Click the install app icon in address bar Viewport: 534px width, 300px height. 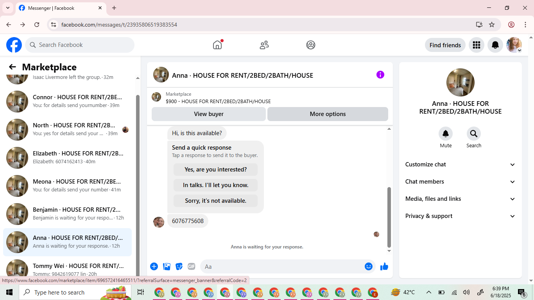[479, 25]
